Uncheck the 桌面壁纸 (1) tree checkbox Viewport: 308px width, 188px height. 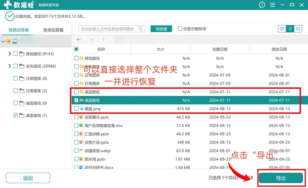click(15, 115)
